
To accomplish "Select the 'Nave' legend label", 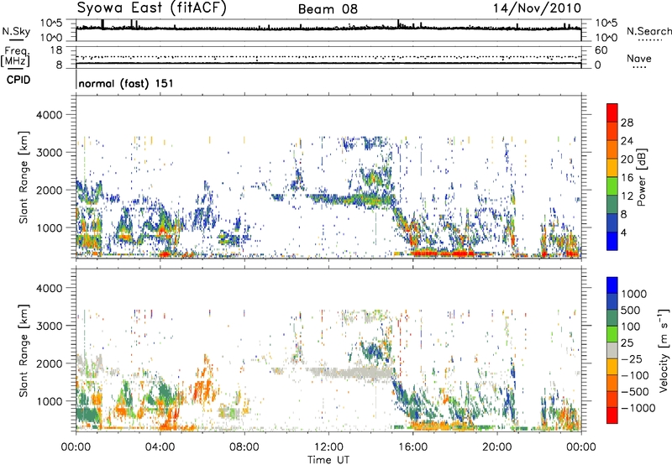I will point(639,59).
